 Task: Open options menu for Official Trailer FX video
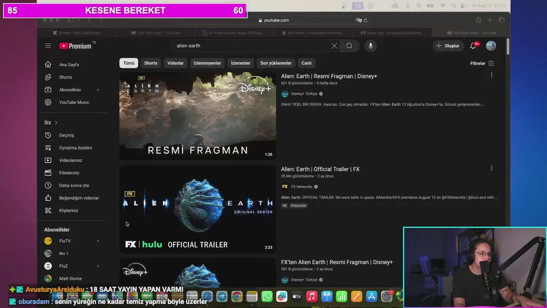tap(491, 169)
